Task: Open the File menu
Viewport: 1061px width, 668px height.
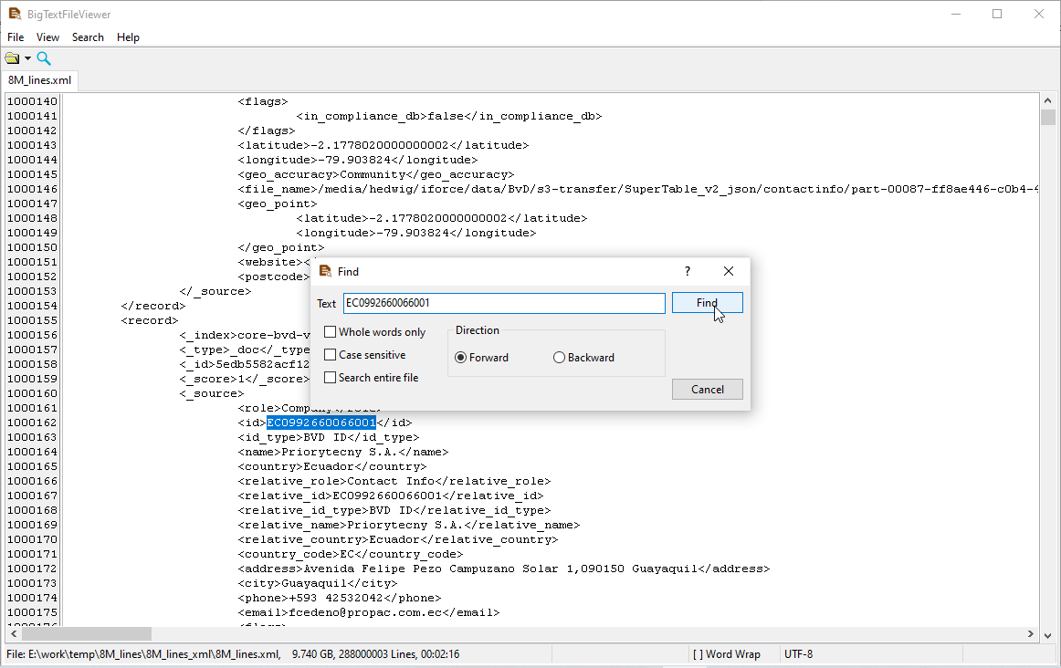Action: coord(16,37)
